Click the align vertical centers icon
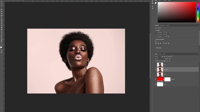This screenshot has width=200, height=112. click(166, 43)
